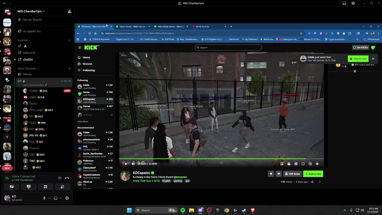Join the Wavey voice channel

[44, 74]
